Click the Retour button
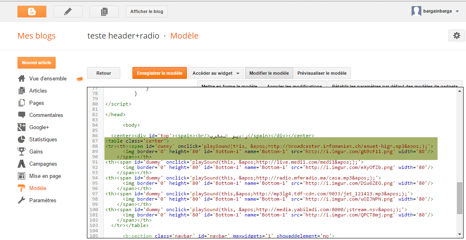Viewport: 466px width, 240px height. point(104,73)
